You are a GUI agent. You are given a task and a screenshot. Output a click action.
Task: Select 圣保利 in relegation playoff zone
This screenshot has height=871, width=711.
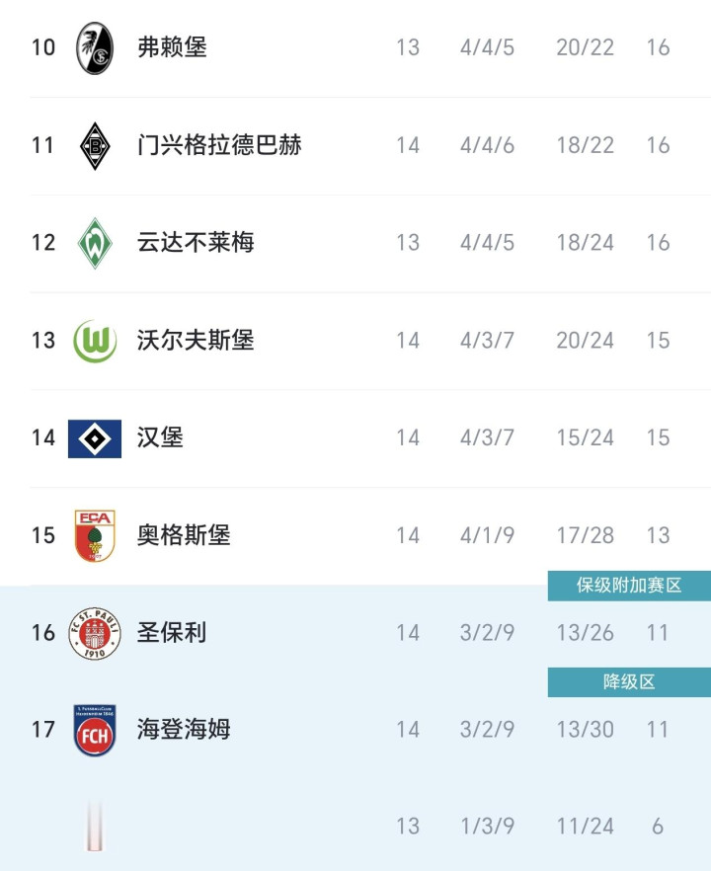[x=172, y=633]
